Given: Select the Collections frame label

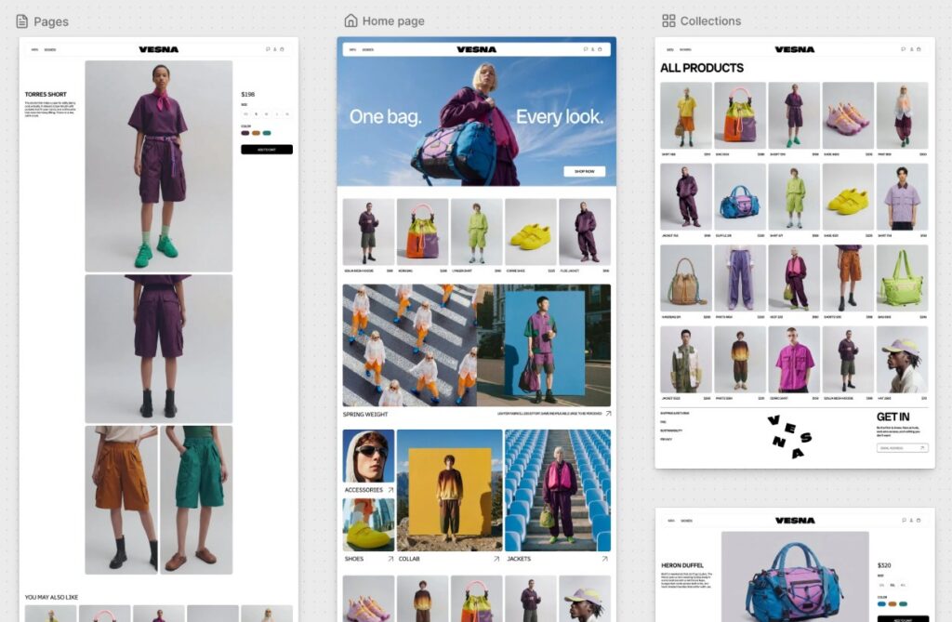Looking at the screenshot, I should 710,20.
